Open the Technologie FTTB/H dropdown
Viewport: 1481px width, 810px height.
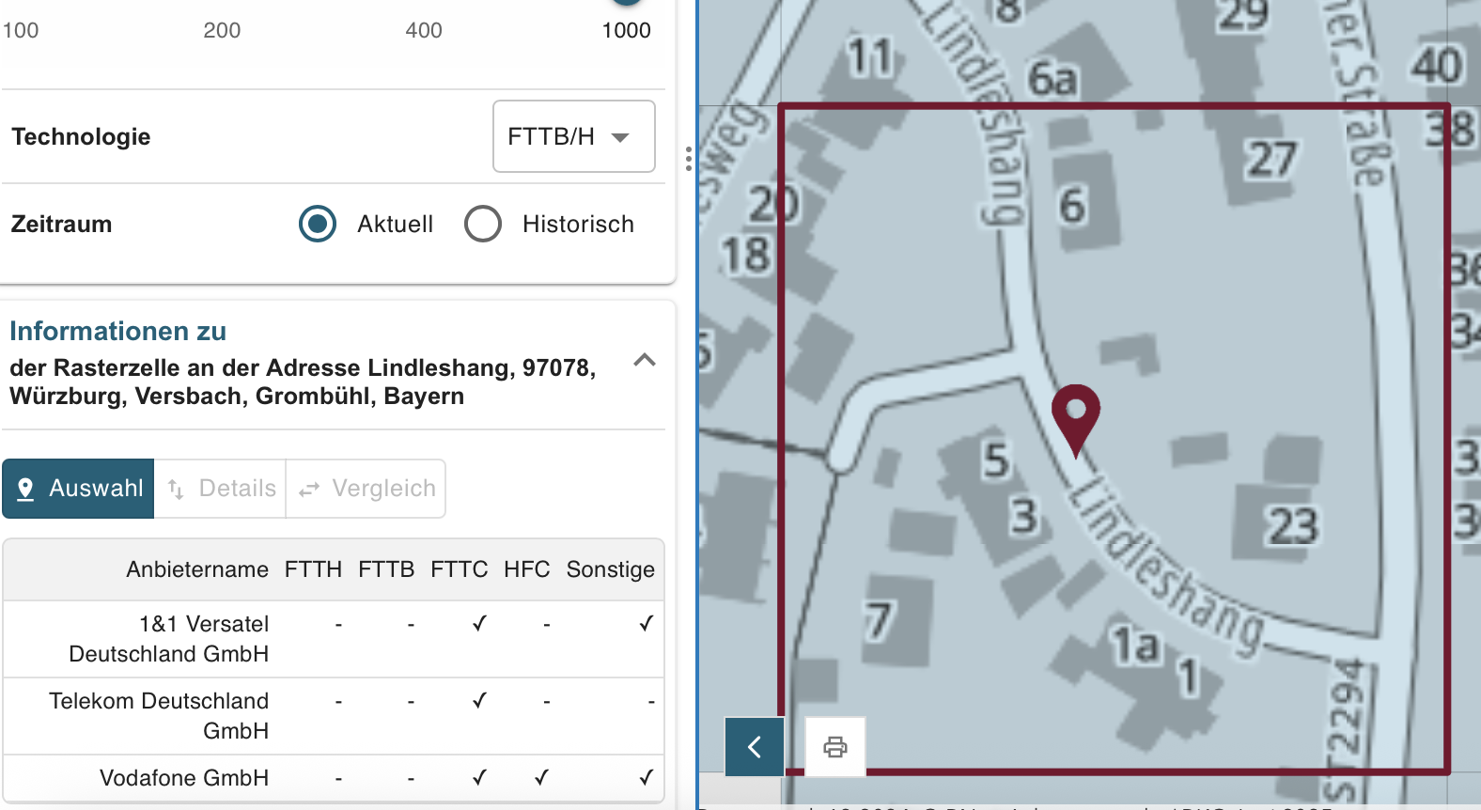pyautogui.click(x=573, y=136)
